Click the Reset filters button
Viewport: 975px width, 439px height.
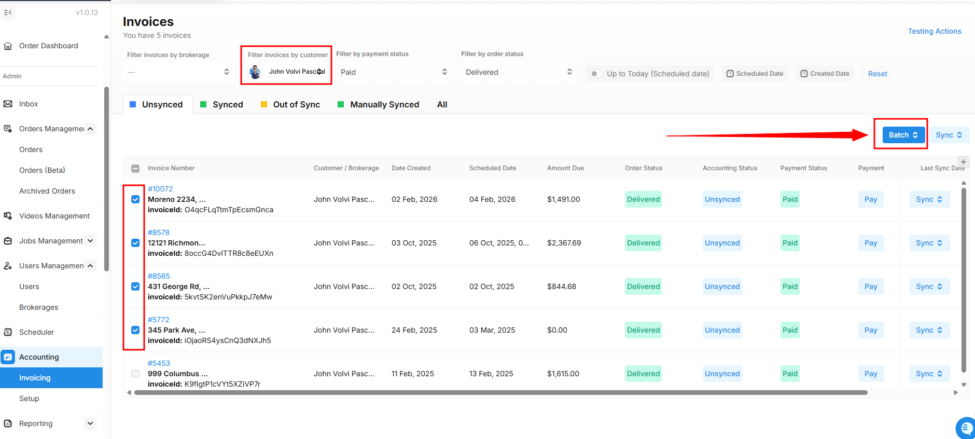[877, 74]
